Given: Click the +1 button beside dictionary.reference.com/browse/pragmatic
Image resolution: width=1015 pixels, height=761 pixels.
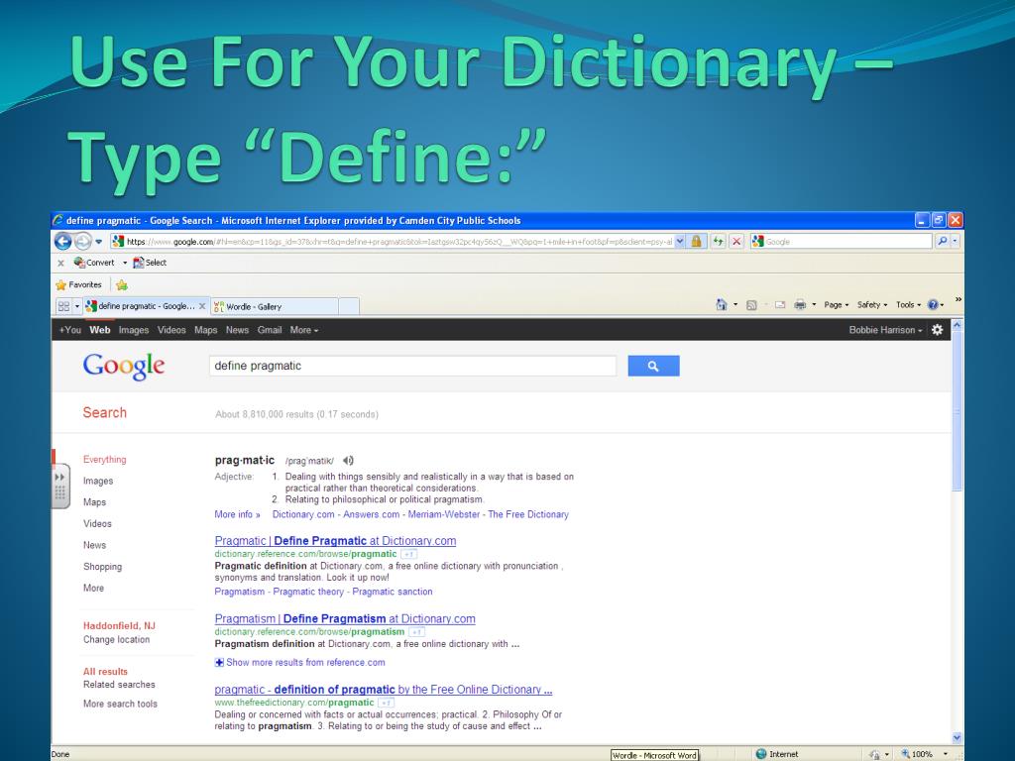Looking at the screenshot, I should (408, 555).
